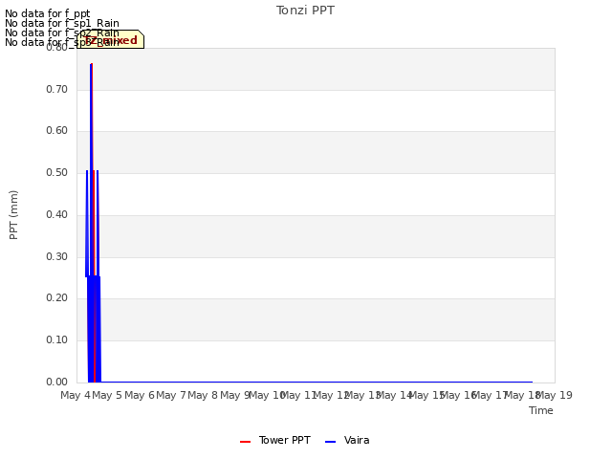Screen dimensions: 612x459
Task: Click the Tower PPT legend entry
Action: pyautogui.click(x=275, y=440)
